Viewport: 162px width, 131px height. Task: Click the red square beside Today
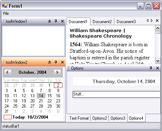point(8,117)
